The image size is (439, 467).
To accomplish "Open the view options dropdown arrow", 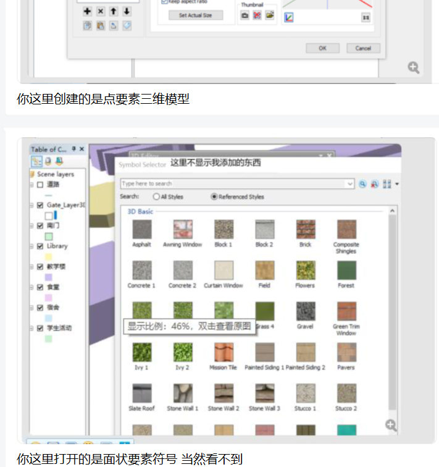I will 397,184.
